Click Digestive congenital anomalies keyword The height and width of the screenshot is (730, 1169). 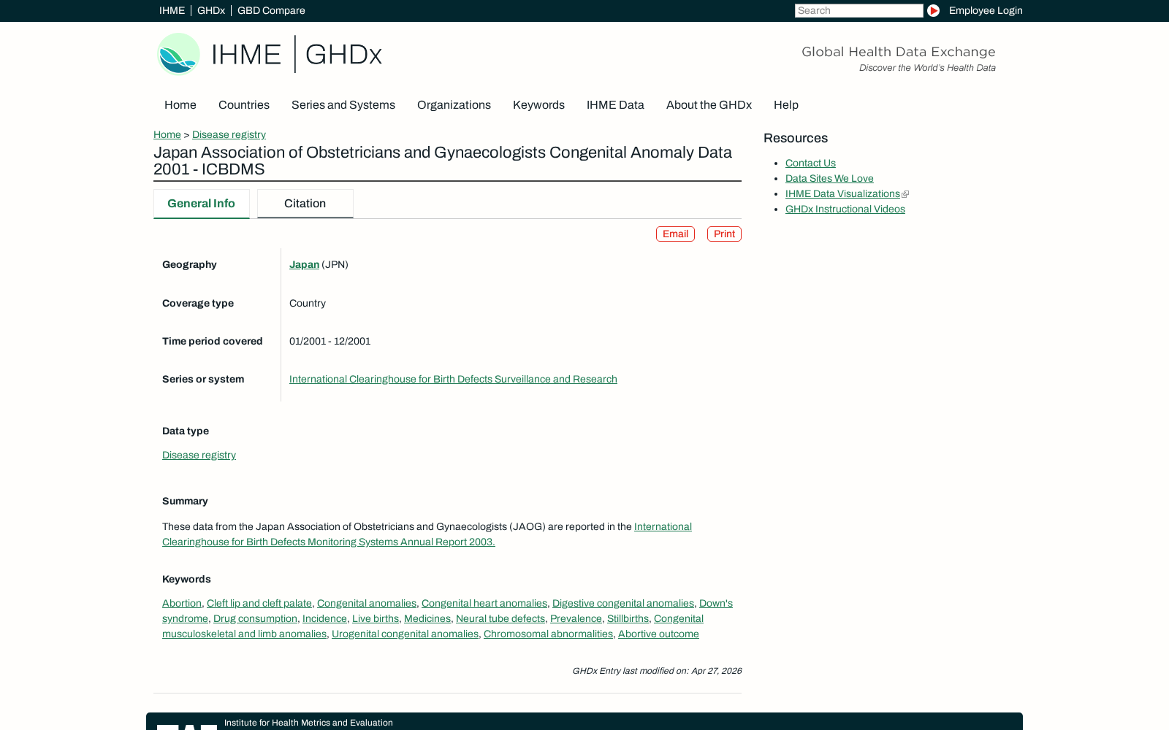(x=623, y=603)
